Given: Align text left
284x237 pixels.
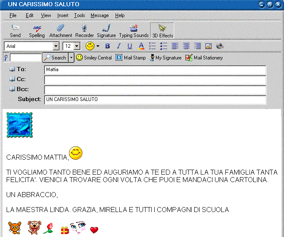Looking at the screenshot, I should [175, 46].
